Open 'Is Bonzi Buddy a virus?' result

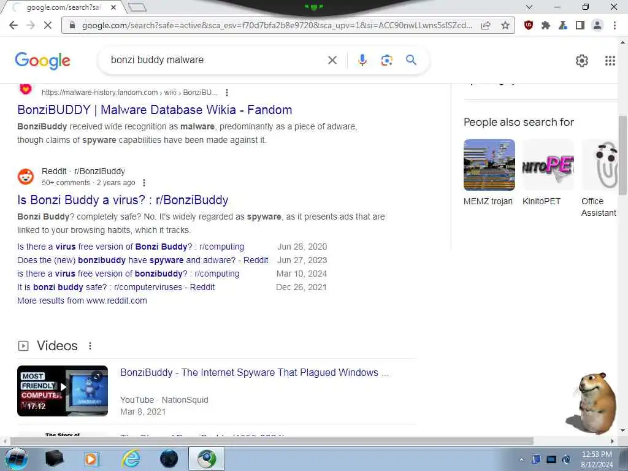pos(123,200)
